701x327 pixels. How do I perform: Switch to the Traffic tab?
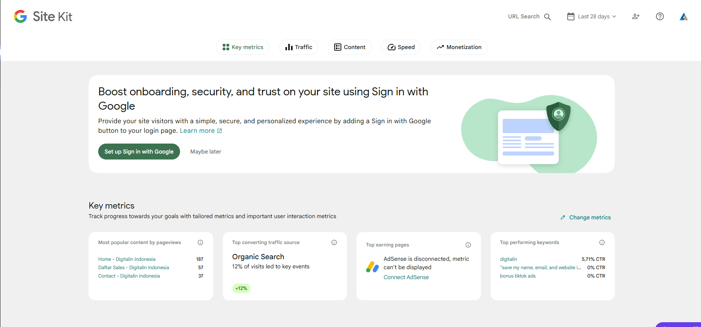pos(299,47)
